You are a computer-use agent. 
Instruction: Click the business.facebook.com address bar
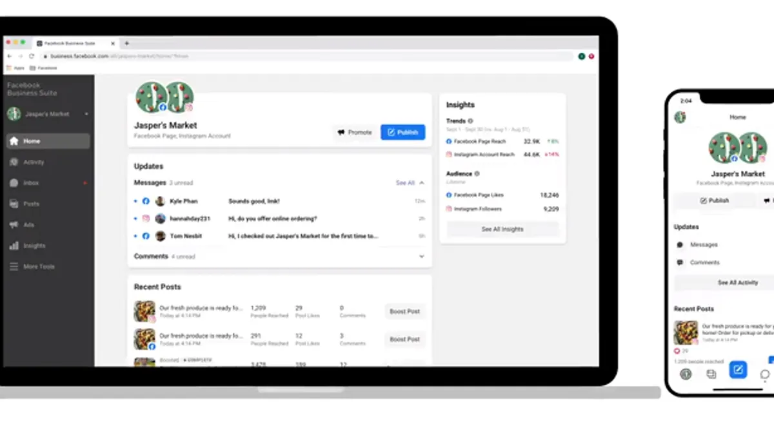click(x=306, y=57)
